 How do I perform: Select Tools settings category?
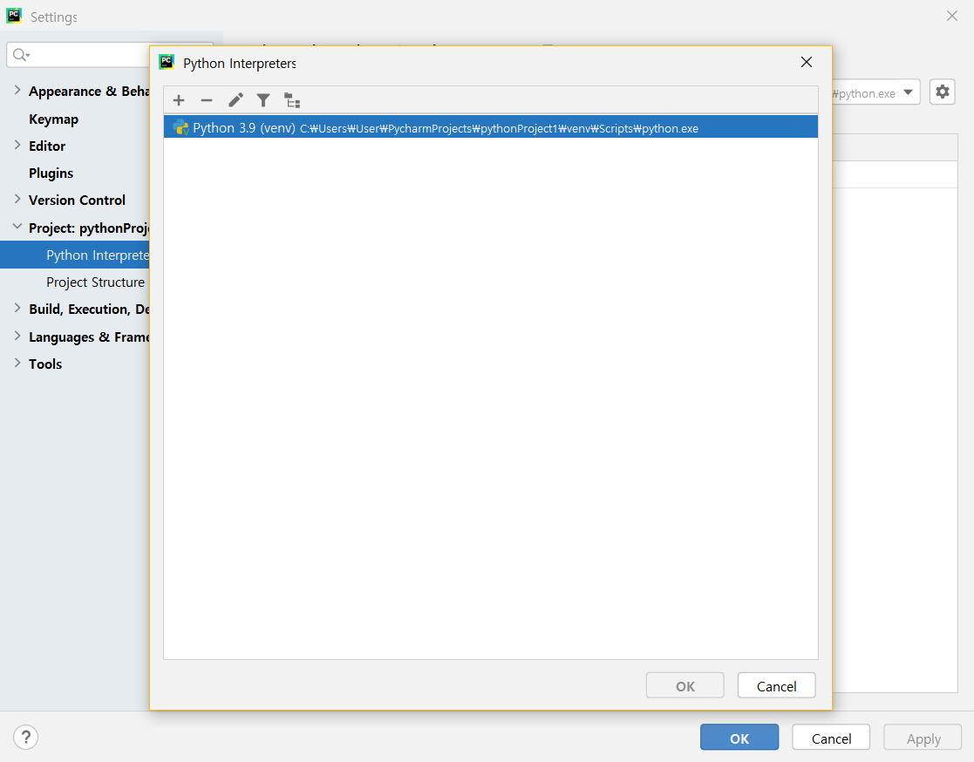click(x=45, y=364)
